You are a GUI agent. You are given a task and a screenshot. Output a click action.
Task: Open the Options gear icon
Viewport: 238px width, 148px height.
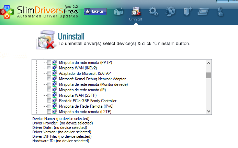[153, 12]
